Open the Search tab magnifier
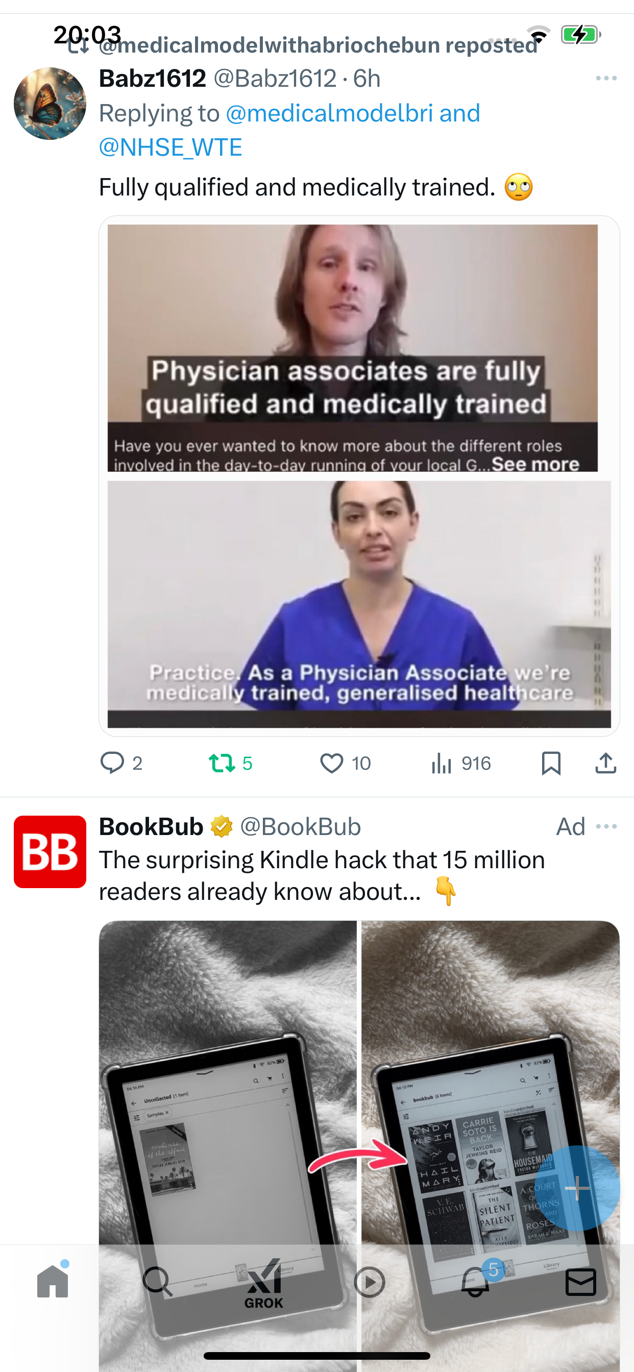634x1372 pixels. click(x=158, y=1282)
